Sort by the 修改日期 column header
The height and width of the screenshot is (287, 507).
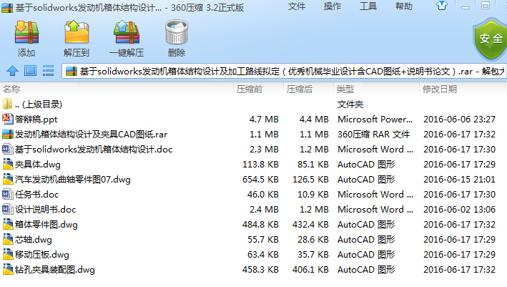(x=440, y=89)
